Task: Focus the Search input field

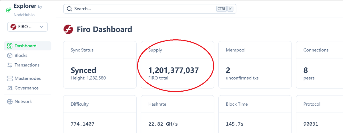Action: tap(150, 9)
